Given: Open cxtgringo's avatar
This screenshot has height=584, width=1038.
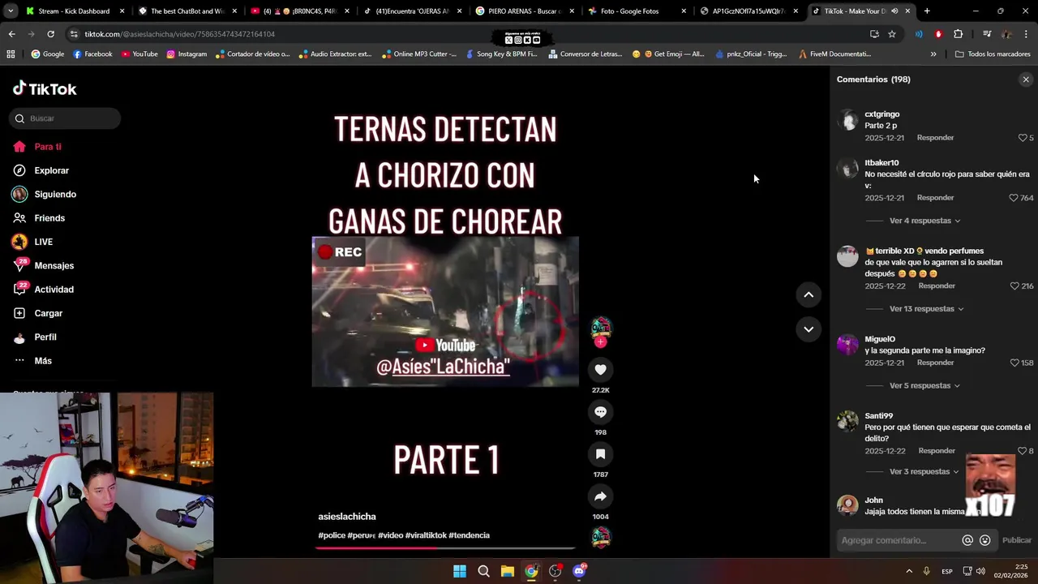Looking at the screenshot, I should tap(848, 120).
